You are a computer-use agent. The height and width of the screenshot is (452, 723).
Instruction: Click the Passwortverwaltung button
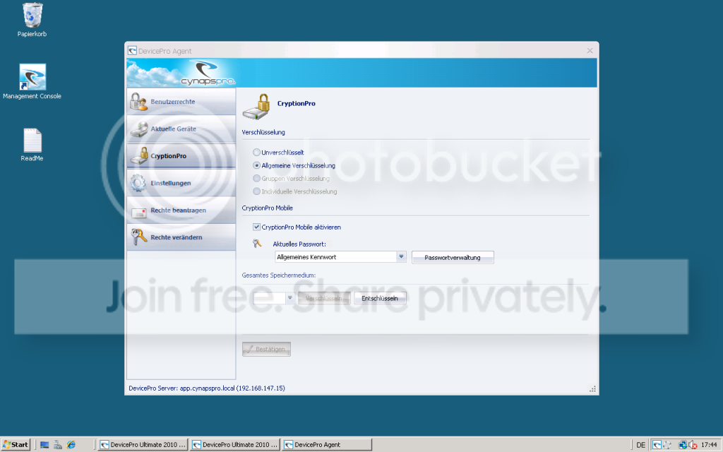[x=453, y=257]
